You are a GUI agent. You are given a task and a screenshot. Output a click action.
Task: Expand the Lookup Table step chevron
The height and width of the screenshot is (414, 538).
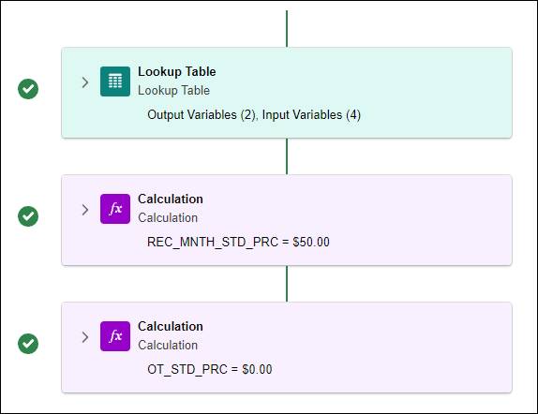click(85, 82)
